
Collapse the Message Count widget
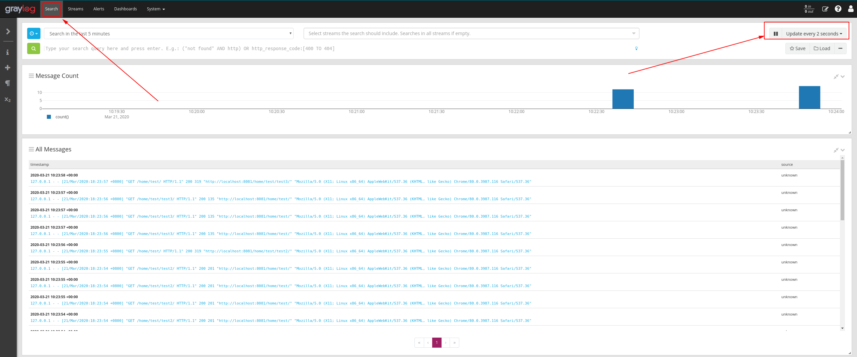(x=843, y=77)
